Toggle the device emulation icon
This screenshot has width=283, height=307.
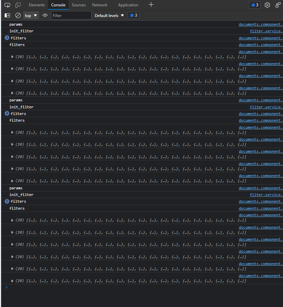tap(18, 5)
